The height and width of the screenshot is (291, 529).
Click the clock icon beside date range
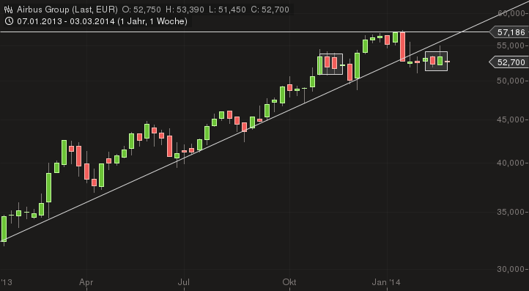pyautogui.click(x=10, y=21)
